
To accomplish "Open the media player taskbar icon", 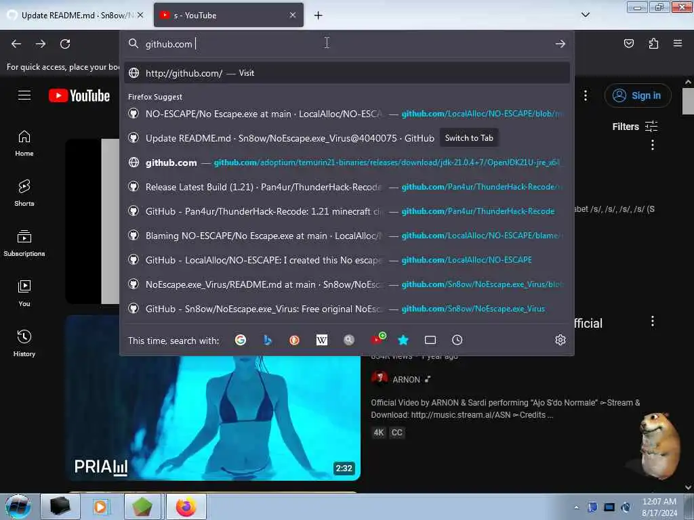I will pyautogui.click(x=100, y=506).
